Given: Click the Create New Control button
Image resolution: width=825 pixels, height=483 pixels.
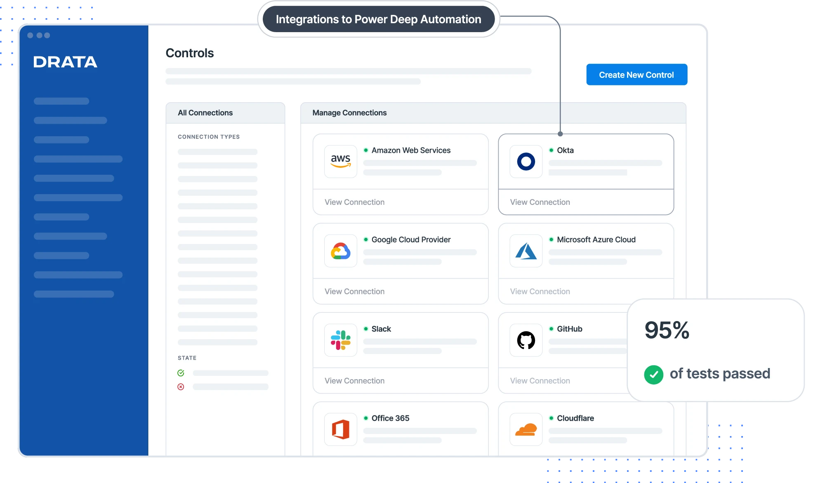Looking at the screenshot, I should 636,75.
